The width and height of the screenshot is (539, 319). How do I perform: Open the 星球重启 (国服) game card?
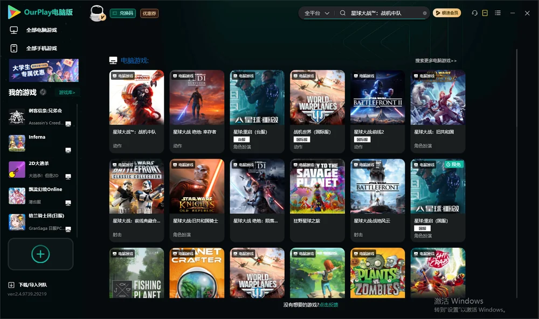coord(438,200)
